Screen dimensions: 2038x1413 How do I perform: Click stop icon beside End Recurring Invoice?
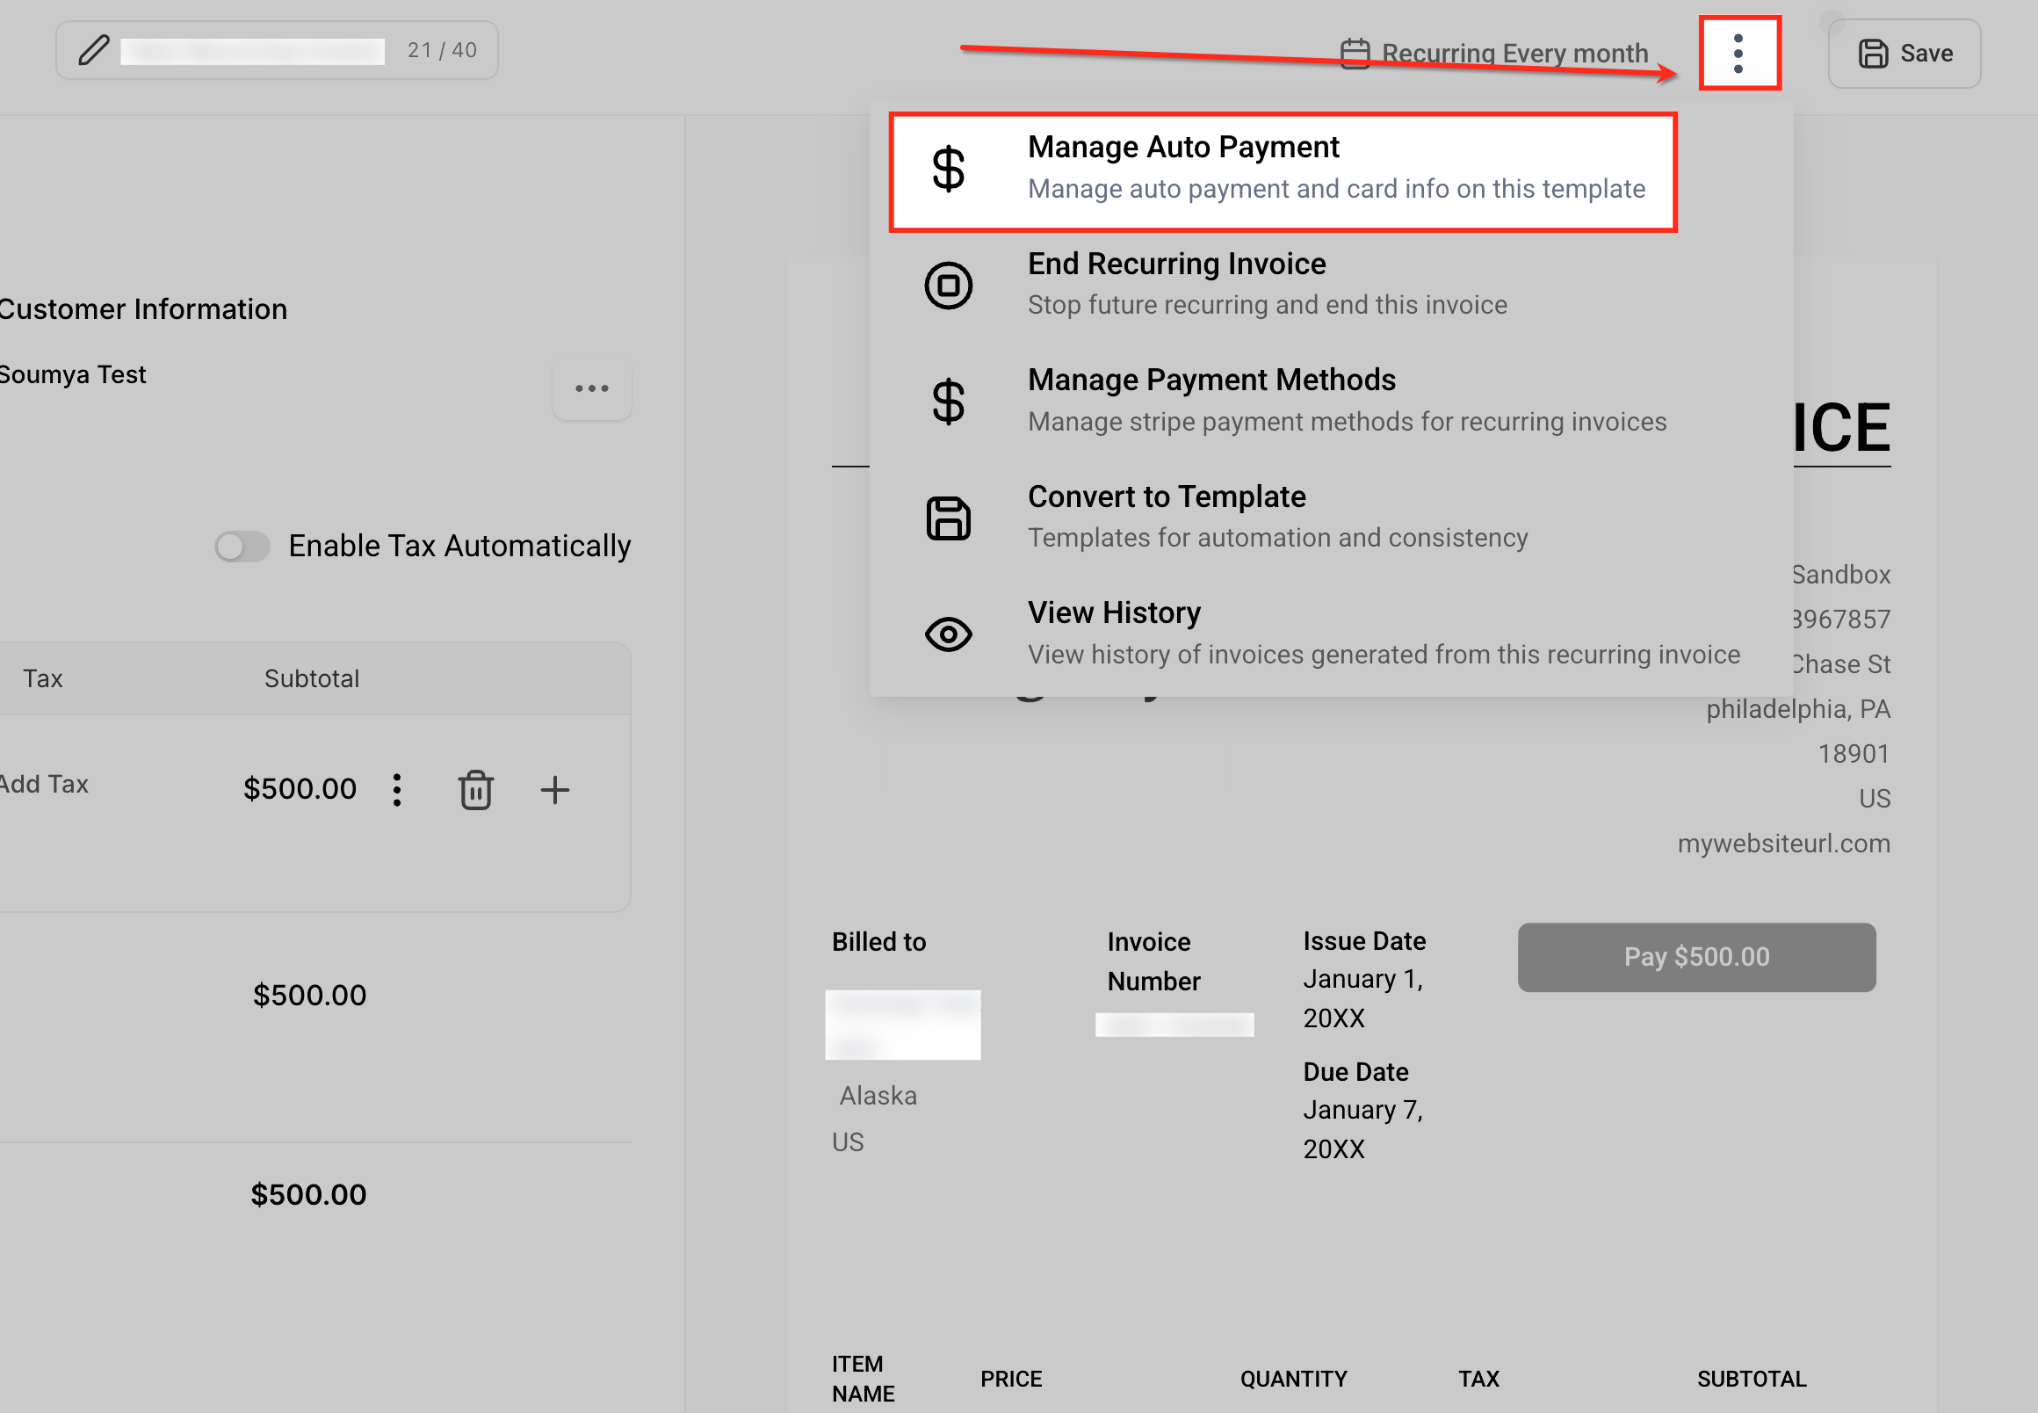pyautogui.click(x=948, y=285)
